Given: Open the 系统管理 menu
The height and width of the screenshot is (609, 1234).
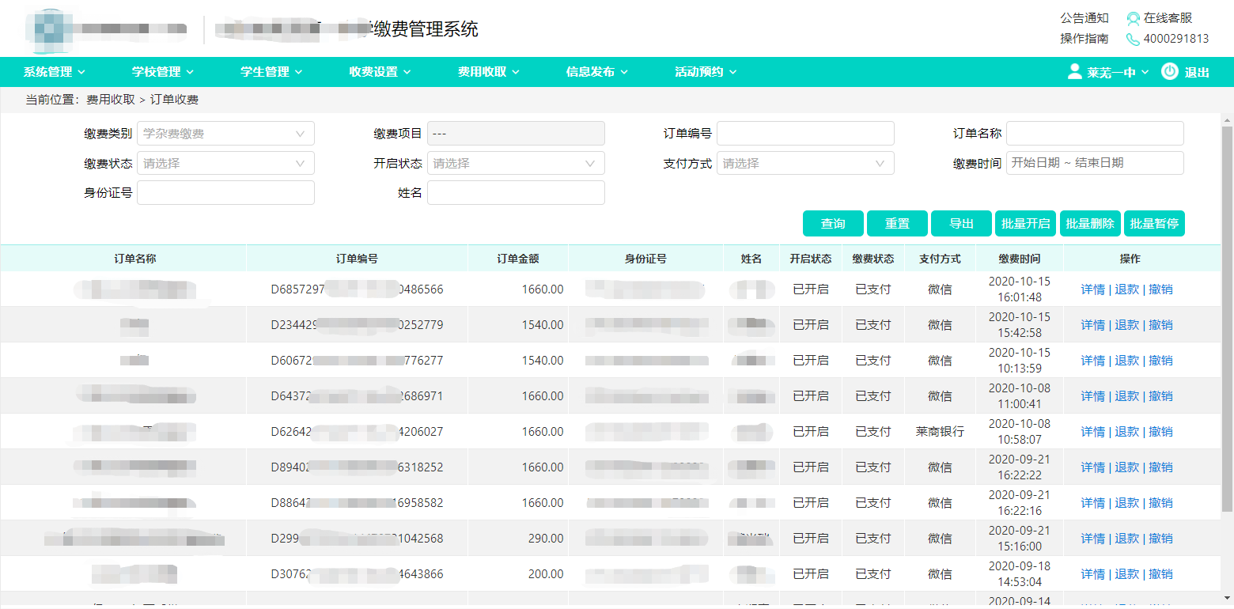Looking at the screenshot, I should pyautogui.click(x=55, y=72).
